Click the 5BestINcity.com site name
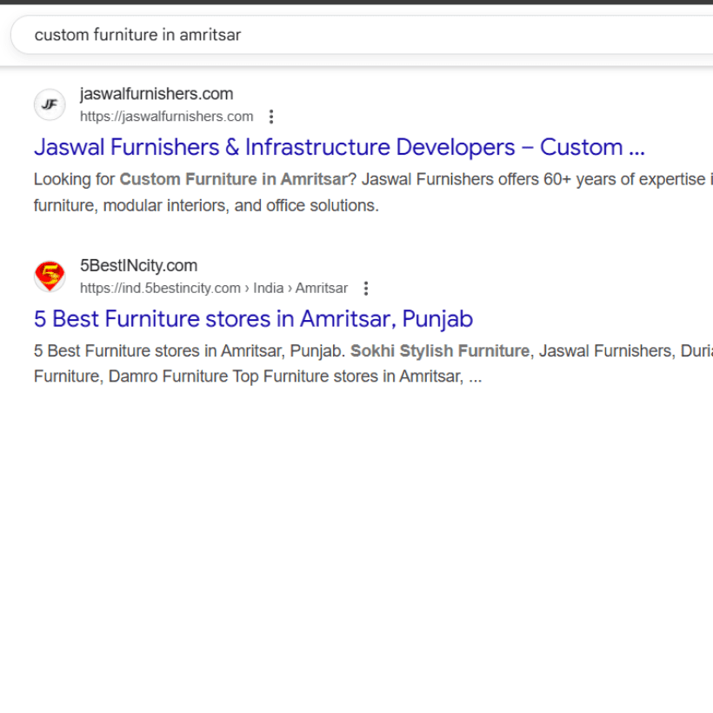The image size is (713, 713). (x=138, y=264)
